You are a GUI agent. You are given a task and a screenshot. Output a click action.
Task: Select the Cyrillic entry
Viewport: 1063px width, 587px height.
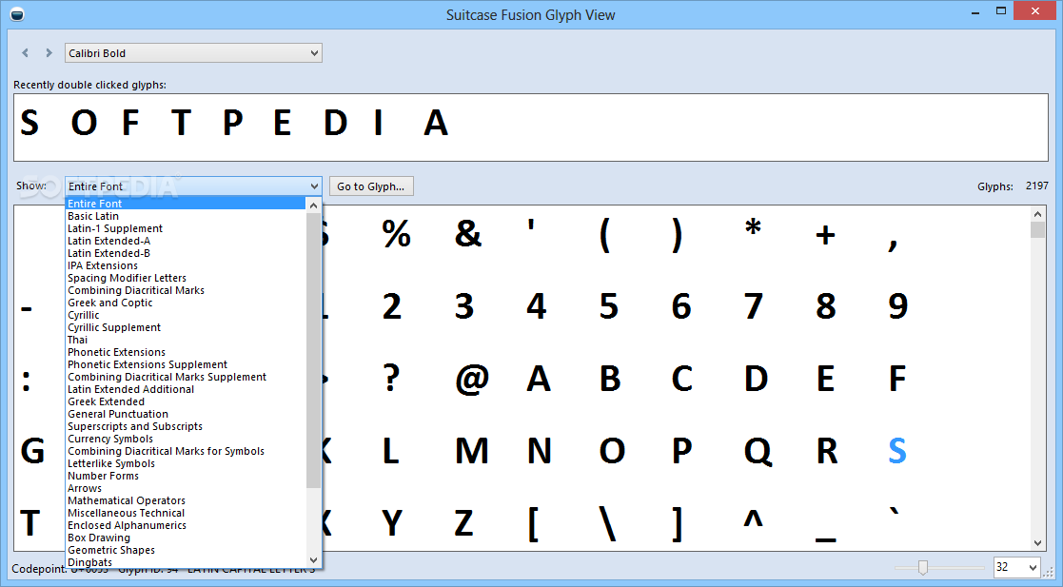pyautogui.click(x=186, y=315)
